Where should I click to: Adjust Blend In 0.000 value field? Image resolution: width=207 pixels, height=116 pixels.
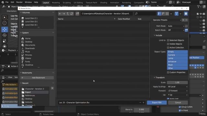(x=141, y=110)
